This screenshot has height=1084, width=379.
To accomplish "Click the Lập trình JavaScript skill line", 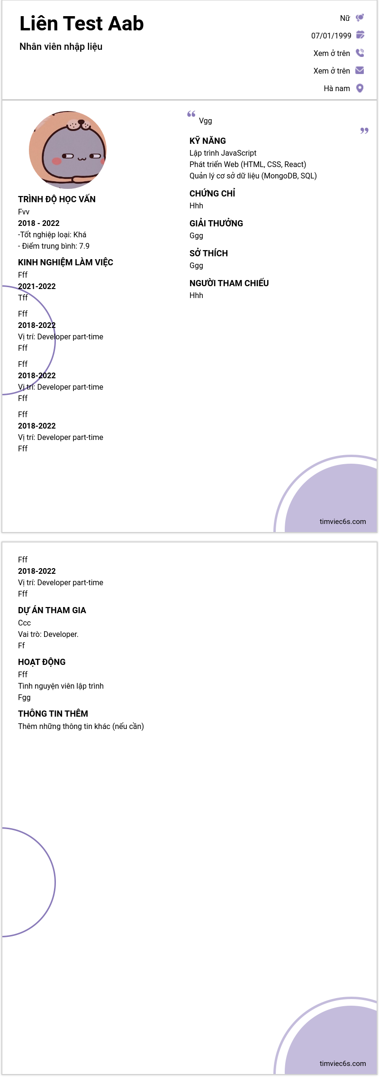I will (223, 153).
